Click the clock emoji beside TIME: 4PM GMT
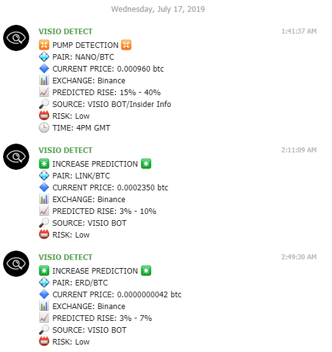This screenshot has height=352, width=332. pyautogui.click(x=44, y=127)
